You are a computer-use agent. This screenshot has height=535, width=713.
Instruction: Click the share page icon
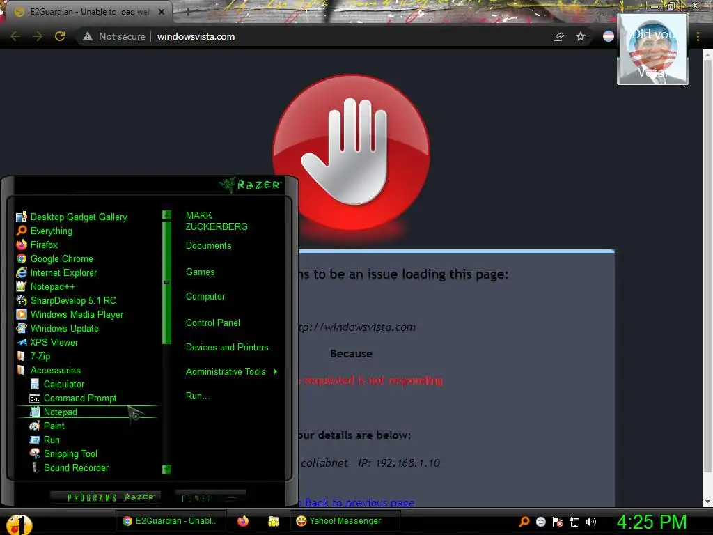[558, 36]
